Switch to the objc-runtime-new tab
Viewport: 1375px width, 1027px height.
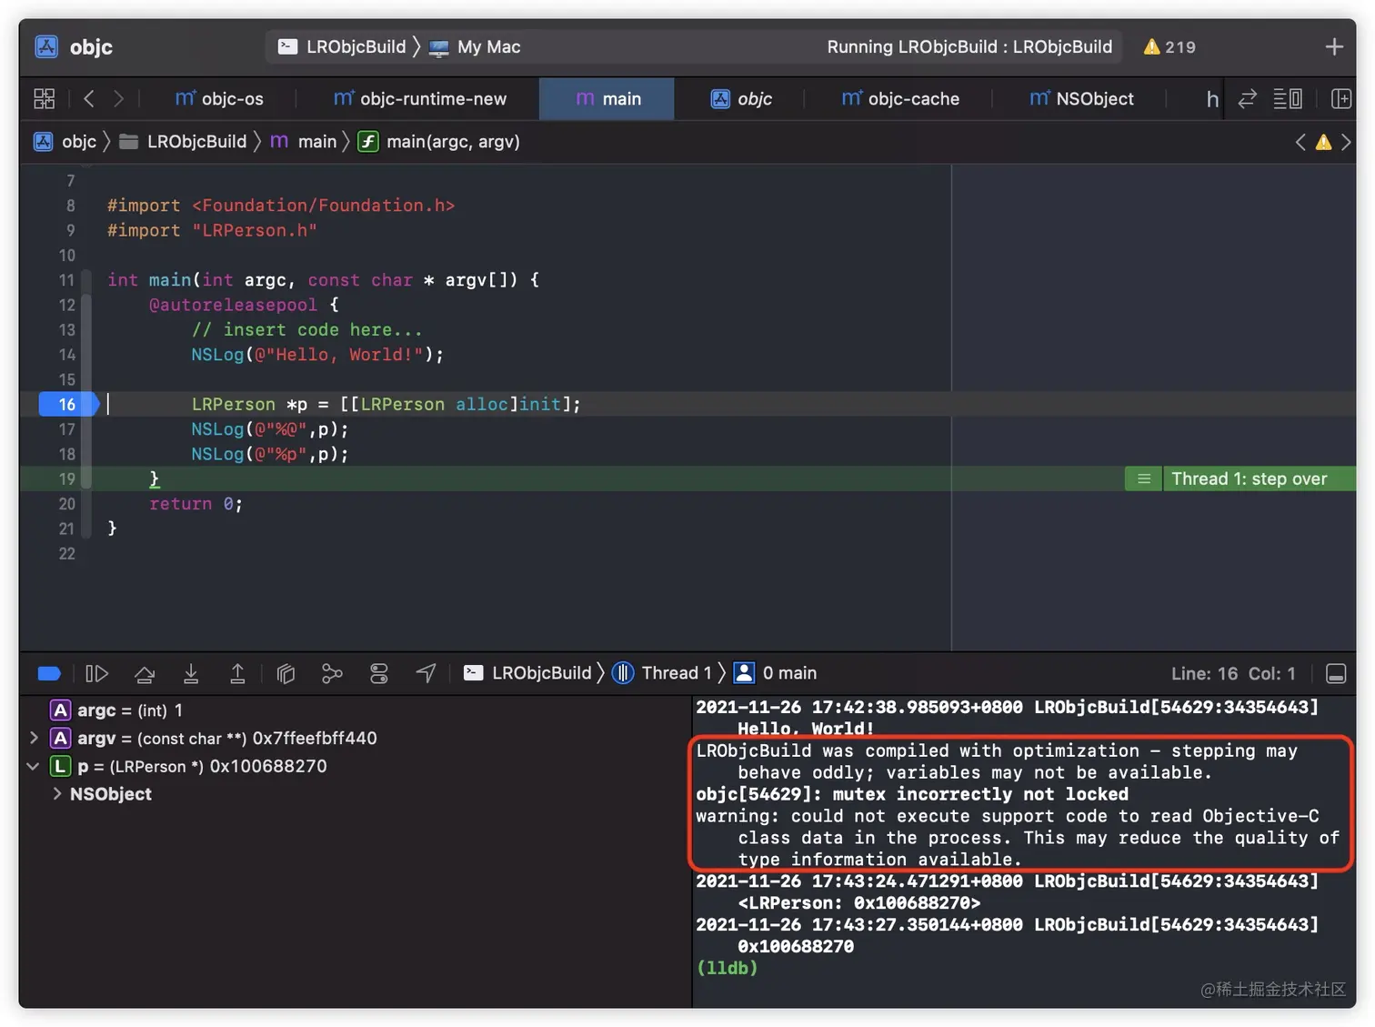coord(419,98)
